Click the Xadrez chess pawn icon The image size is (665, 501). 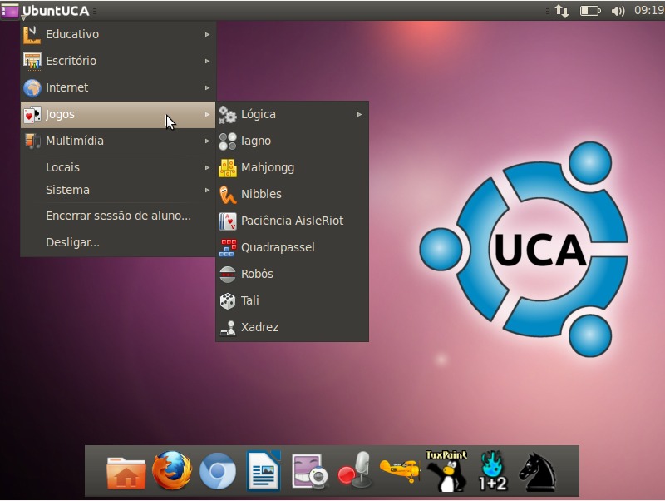228,328
